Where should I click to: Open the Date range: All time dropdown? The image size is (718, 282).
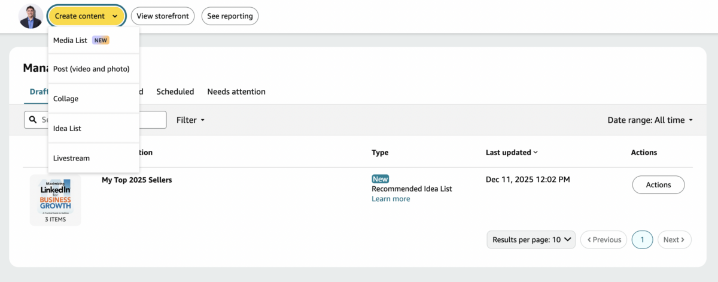coord(650,120)
